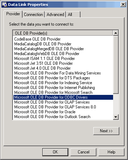Select Provider for Oracle

[x=63, y=112]
